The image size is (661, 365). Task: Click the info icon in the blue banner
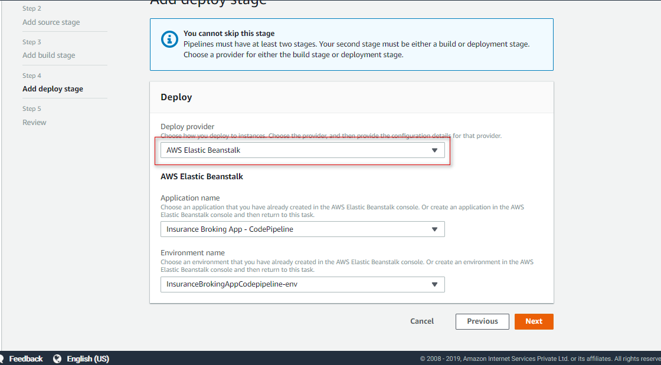[169, 40]
